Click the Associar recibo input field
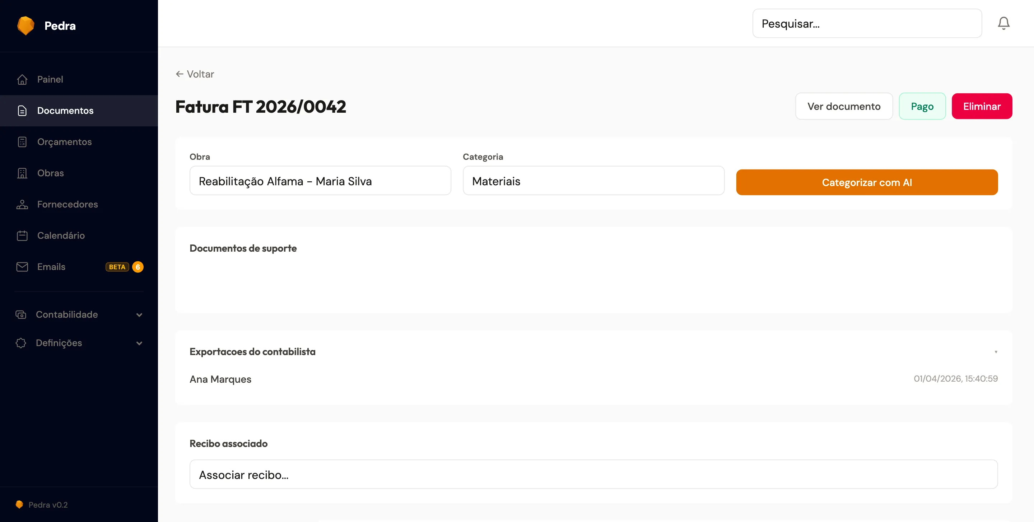1034x522 pixels. (593, 475)
